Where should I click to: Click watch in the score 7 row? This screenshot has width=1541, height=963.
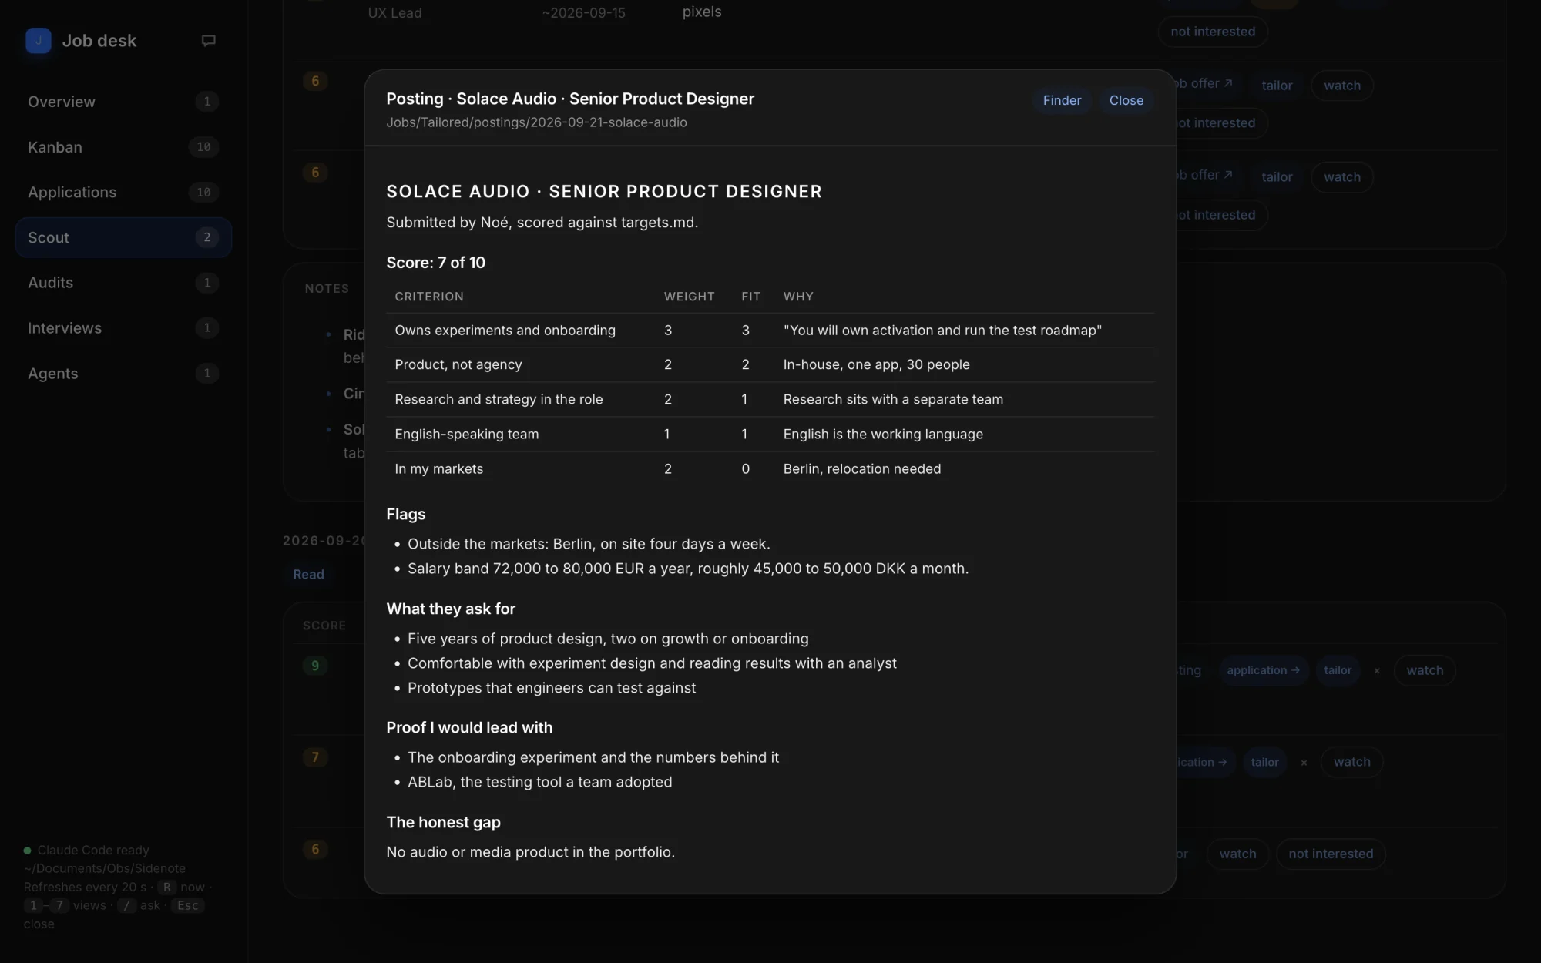pyautogui.click(x=1351, y=762)
